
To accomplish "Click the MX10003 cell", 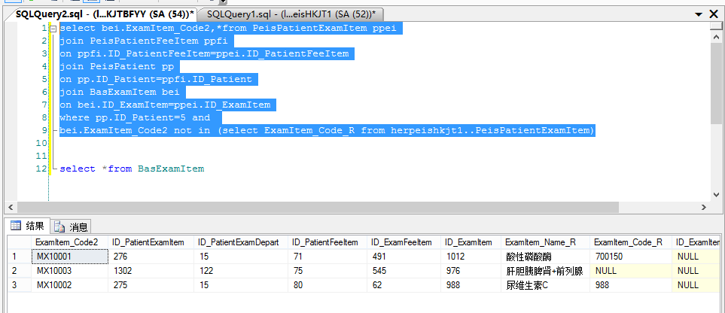I will (69, 271).
